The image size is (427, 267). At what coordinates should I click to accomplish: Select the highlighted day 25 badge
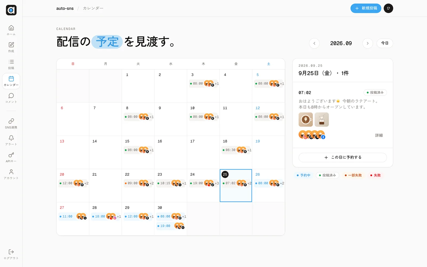click(x=225, y=174)
